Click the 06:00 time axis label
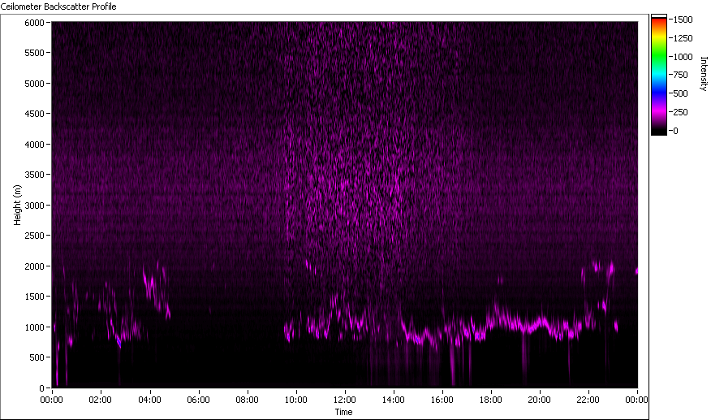The image size is (711, 420). tap(198, 400)
